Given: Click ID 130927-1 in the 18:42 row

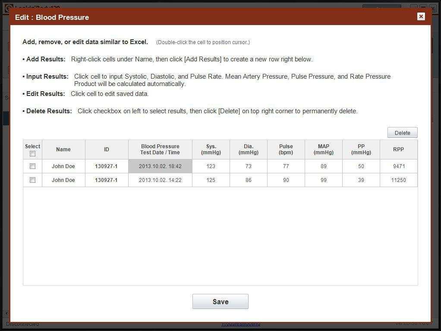Looking at the screenshot, I should (x=106, y=166).
